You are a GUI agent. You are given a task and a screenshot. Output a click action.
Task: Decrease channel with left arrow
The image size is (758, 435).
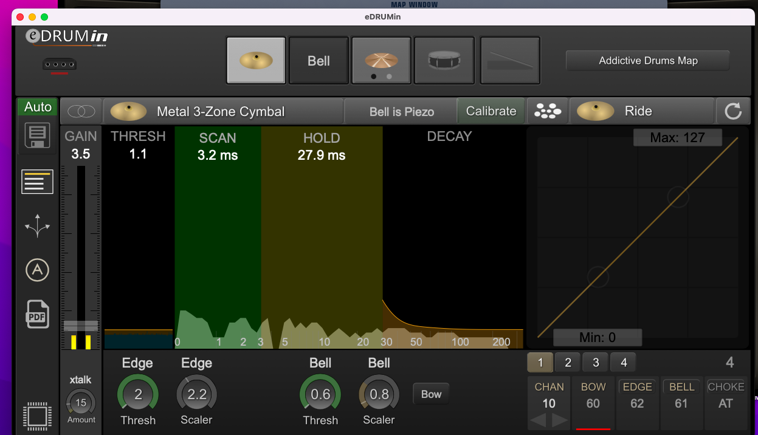pyautogui.click(x=538, y=420)
